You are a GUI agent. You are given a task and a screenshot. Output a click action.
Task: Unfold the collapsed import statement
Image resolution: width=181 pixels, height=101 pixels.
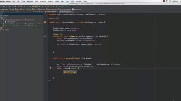point(58,18)
